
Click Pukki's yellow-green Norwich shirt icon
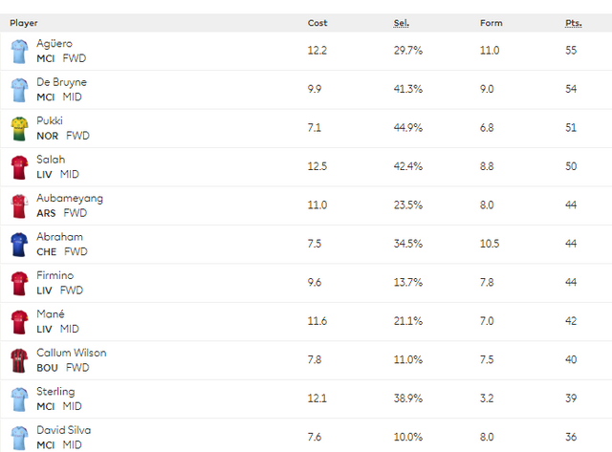(19, 128)
